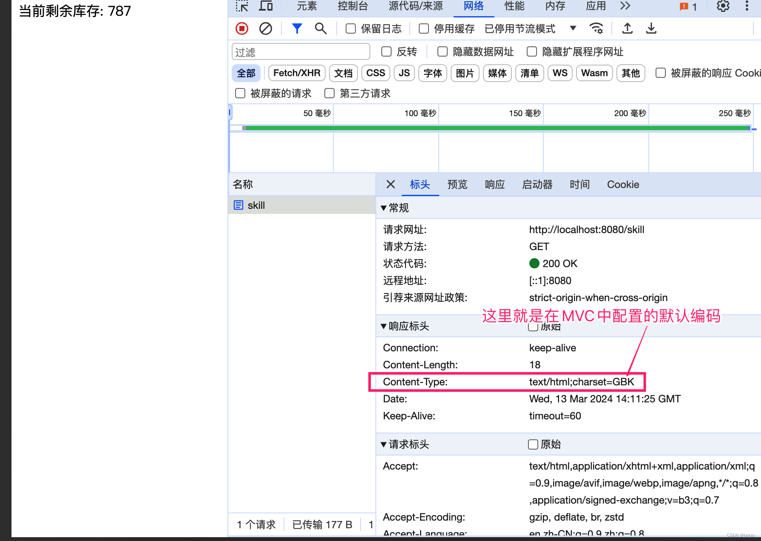Toggle the device toolbar icon

tap(266, 6)
